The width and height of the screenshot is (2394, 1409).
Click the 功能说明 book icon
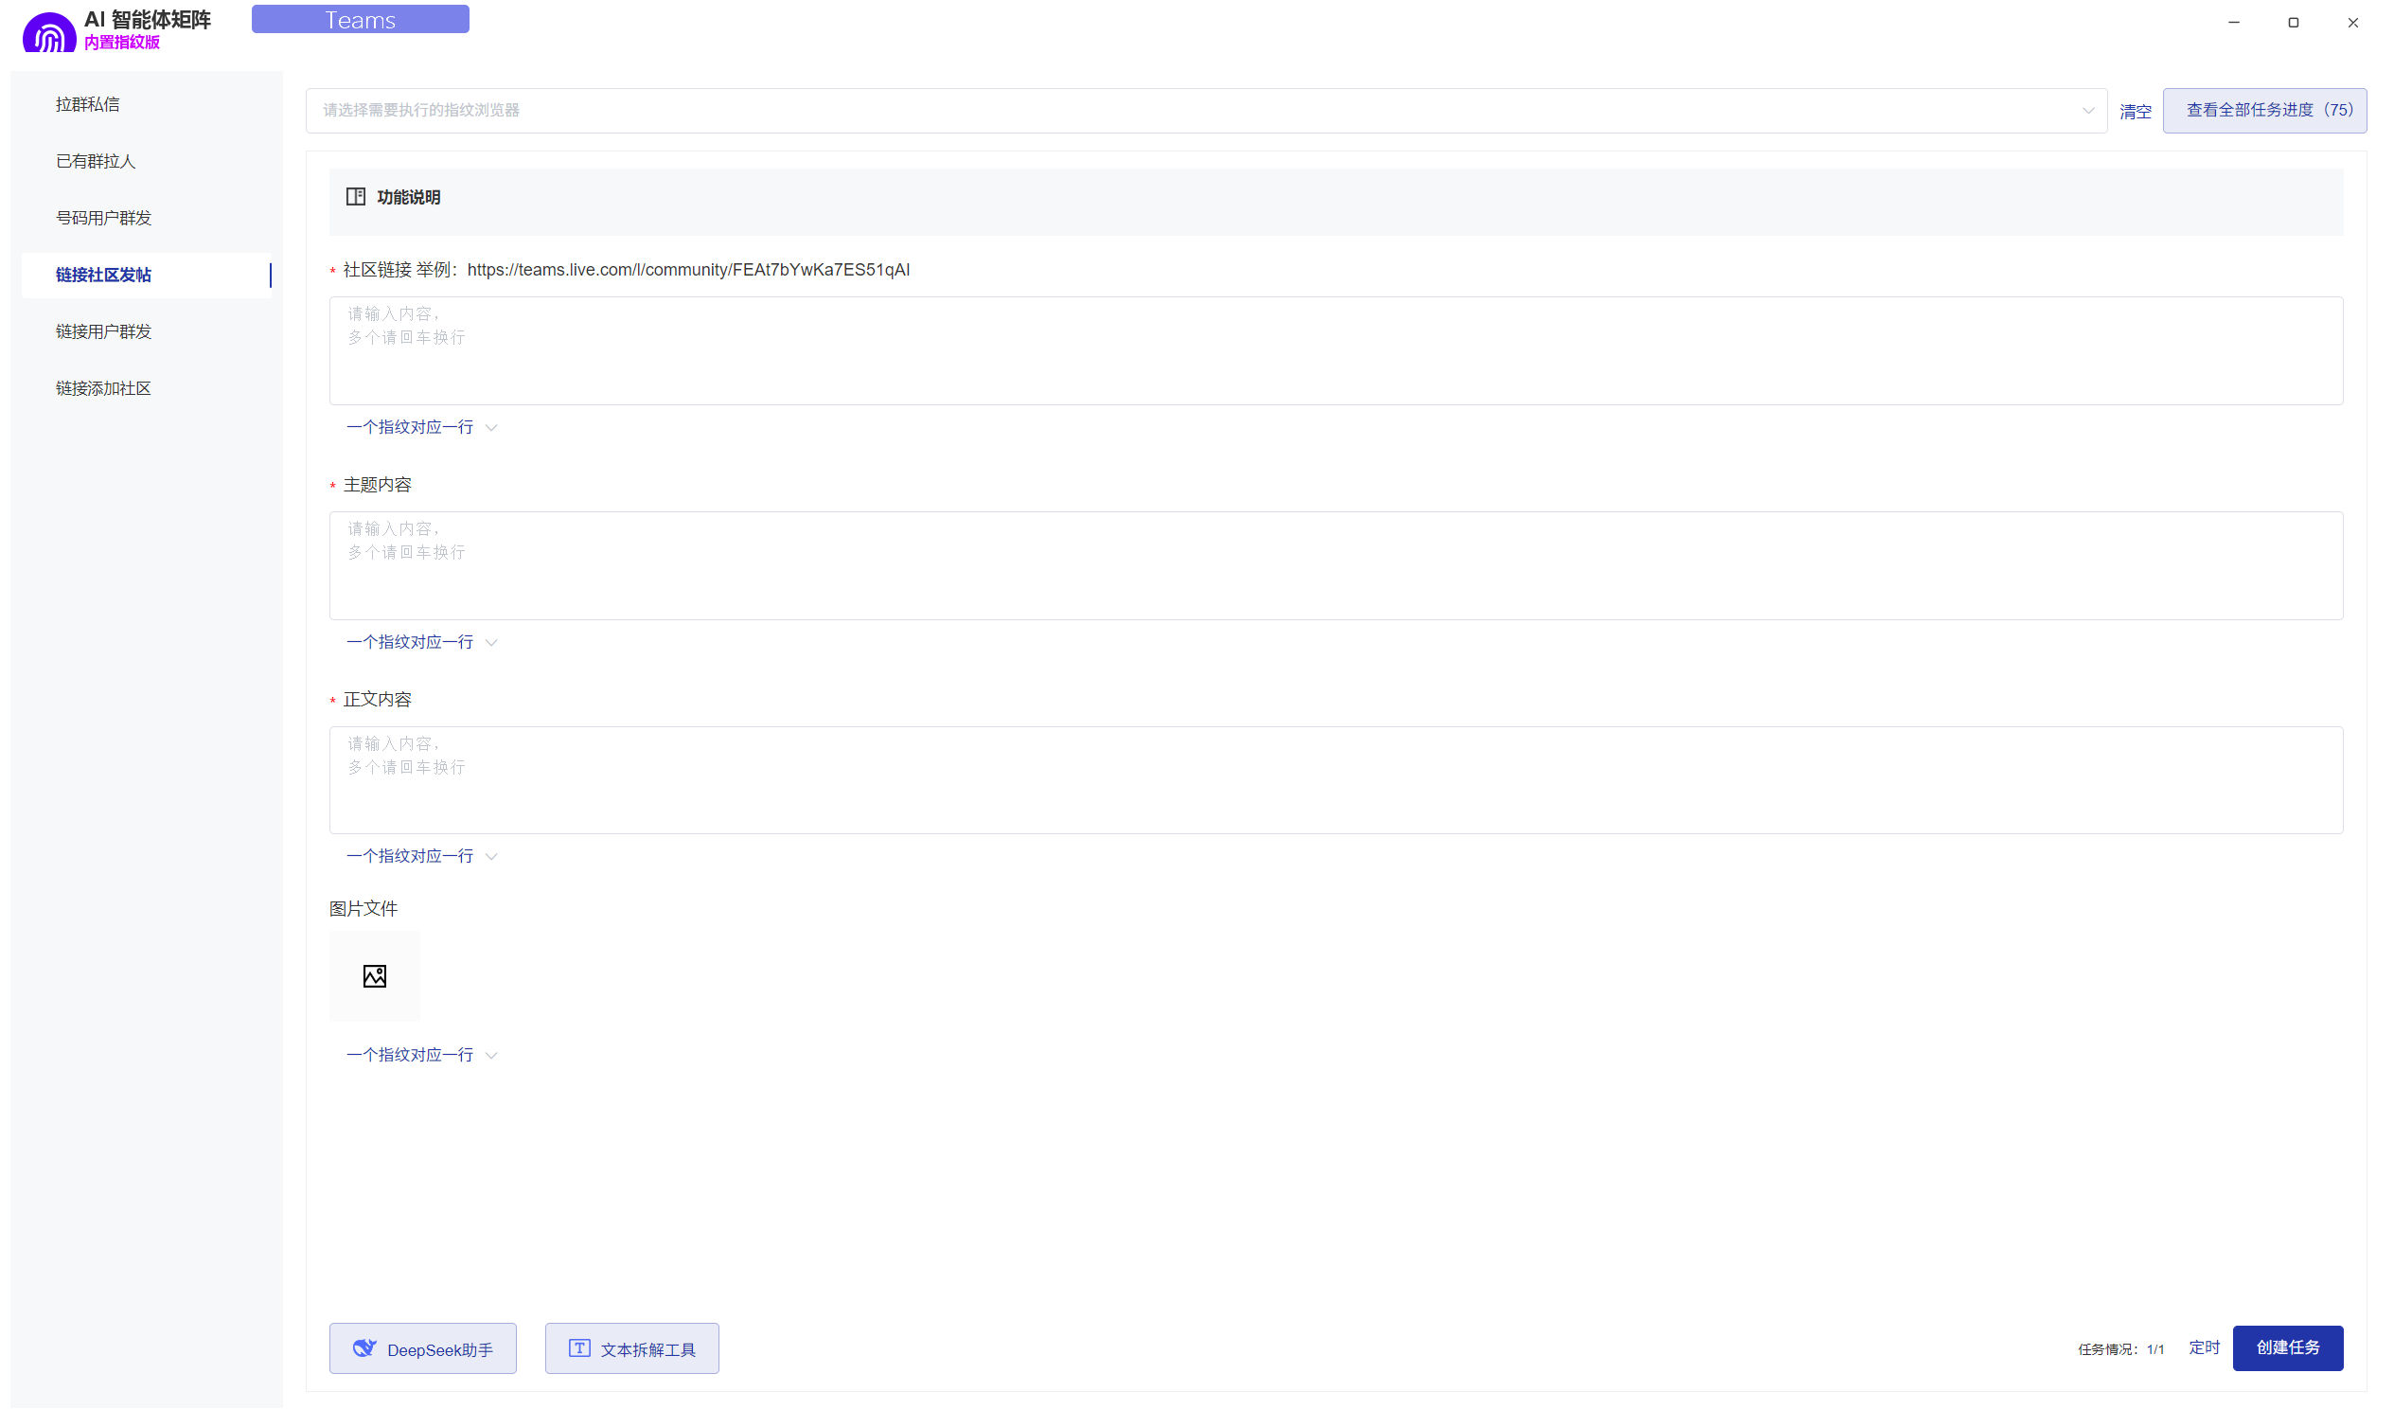(355, 197)
